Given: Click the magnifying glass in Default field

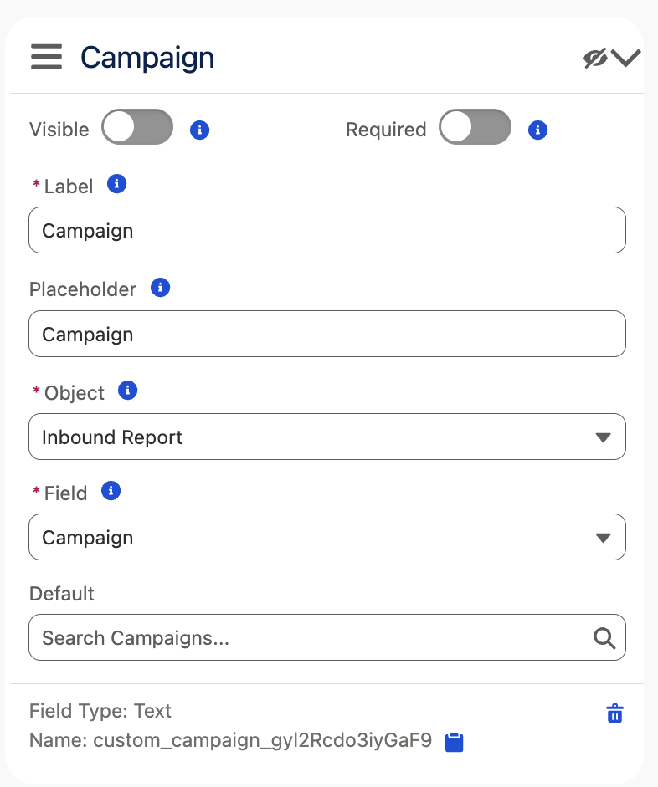Looking at the screenshot, I should click(604, 638).
